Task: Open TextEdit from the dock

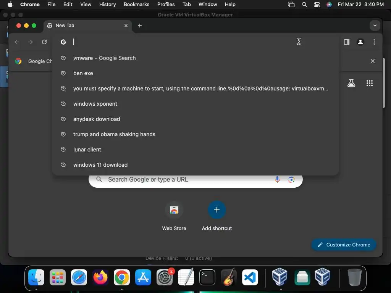Action: 186,277
